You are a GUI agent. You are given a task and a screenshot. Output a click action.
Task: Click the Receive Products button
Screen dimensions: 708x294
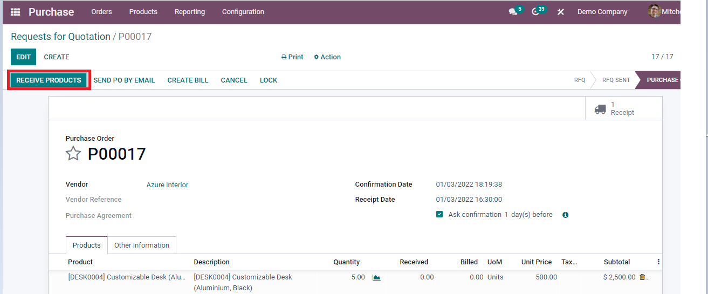coord(49,80)
